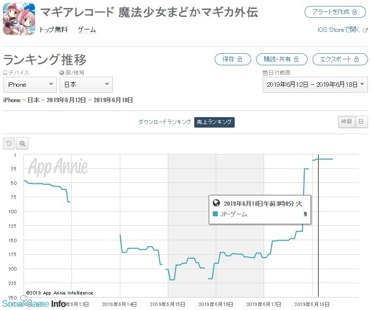This screenshot has height=310, width=372.
Task: Select the 時間 granularity toggle
Action: [347, 122]
